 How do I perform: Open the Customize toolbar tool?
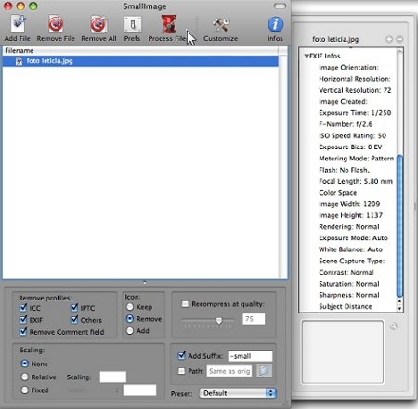click(x=221, y=24)
